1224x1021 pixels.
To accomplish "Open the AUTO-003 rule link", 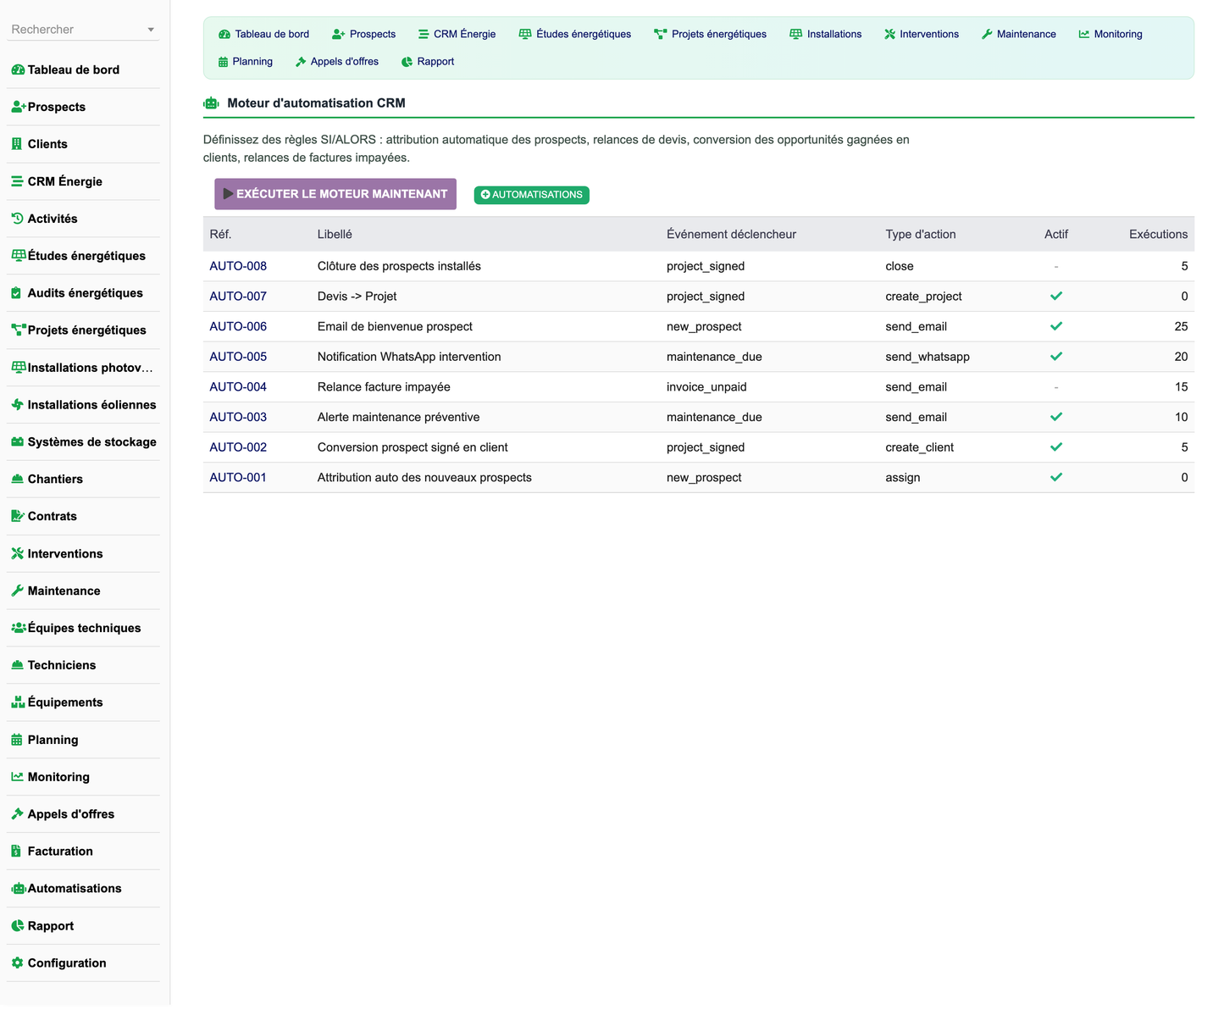I will pyautogui.click(x=238, y=417).
